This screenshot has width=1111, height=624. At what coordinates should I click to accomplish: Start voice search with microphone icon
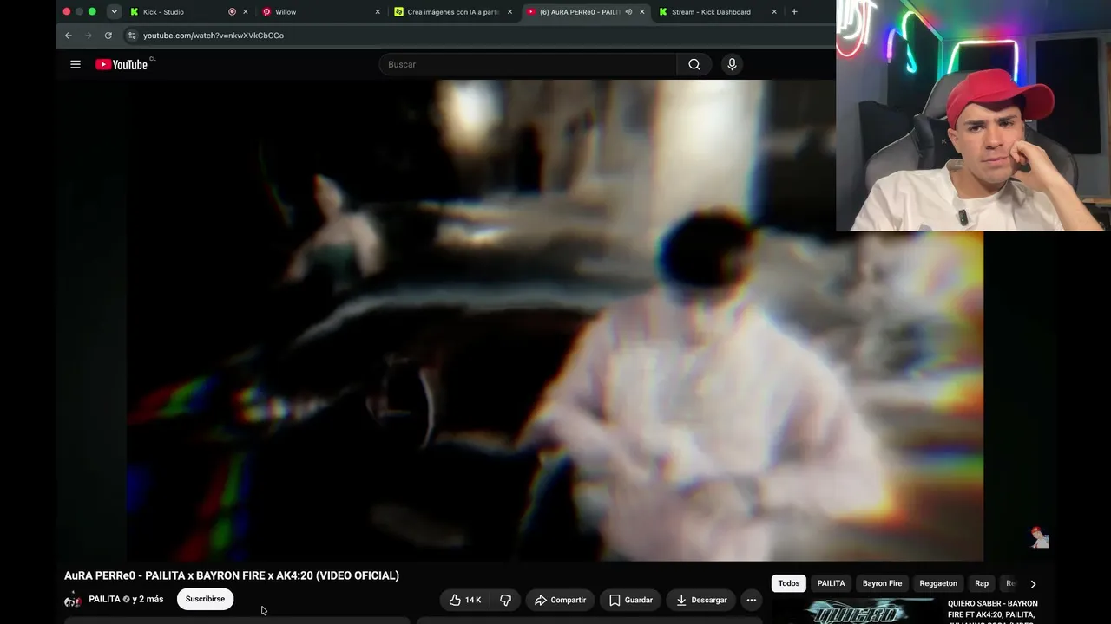pyautogui.click(x=732, y=64)
